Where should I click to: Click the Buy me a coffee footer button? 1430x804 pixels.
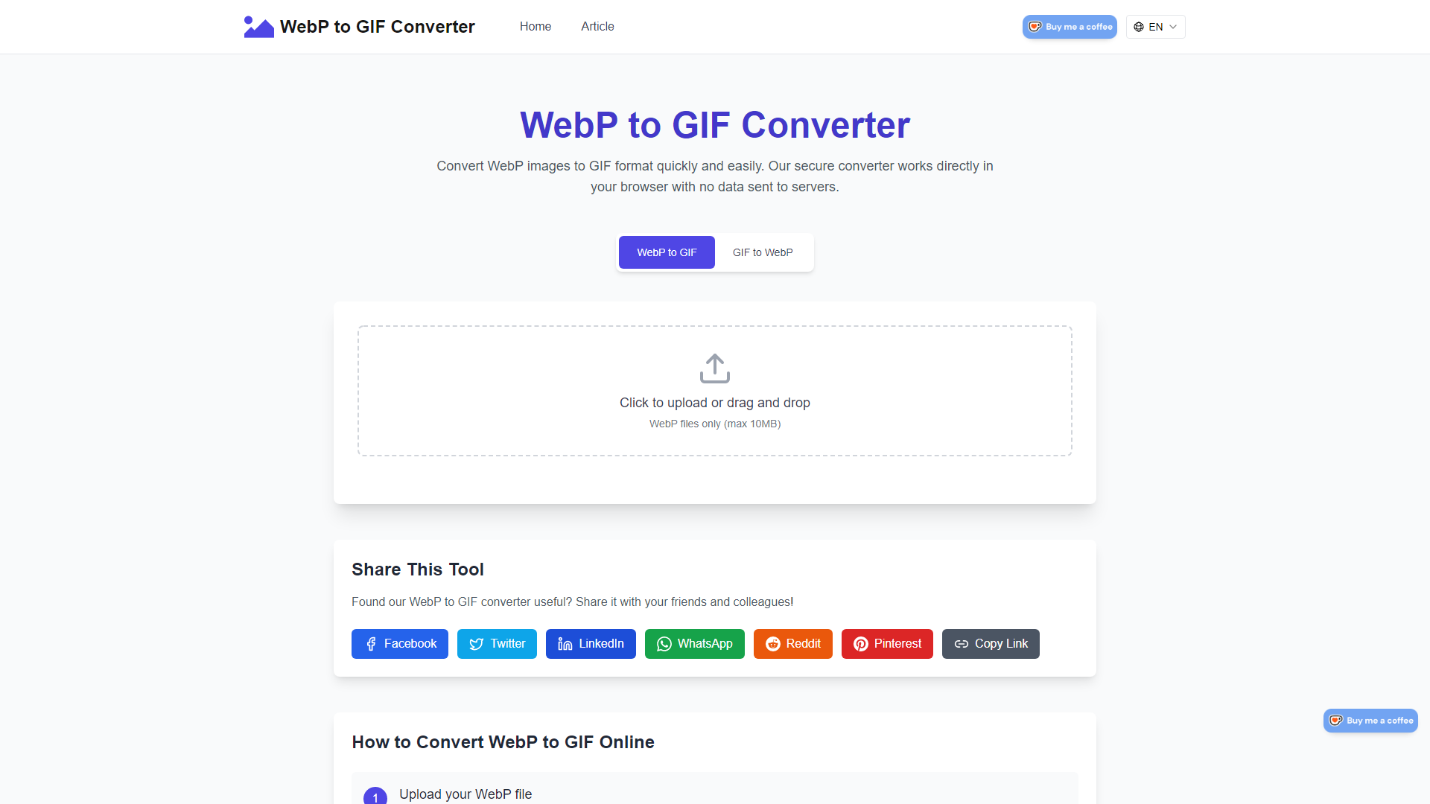[1369, 720]
